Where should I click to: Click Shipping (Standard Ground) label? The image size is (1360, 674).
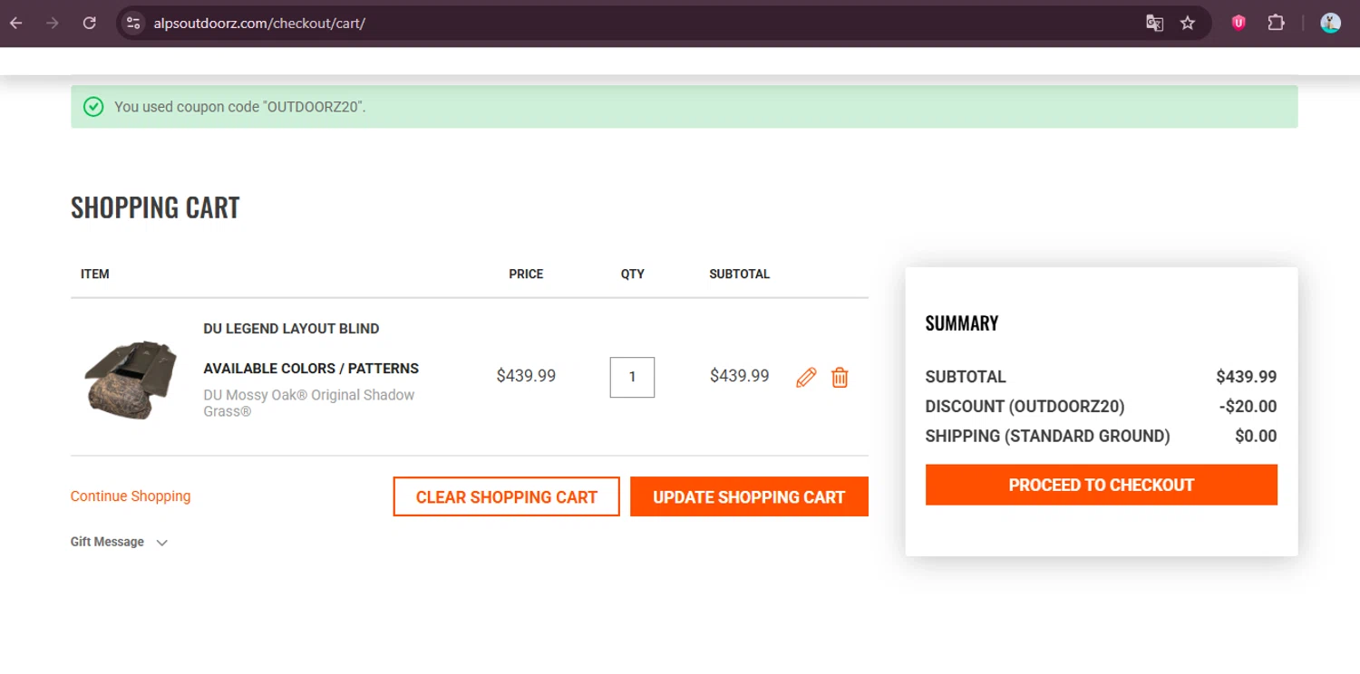click(1047, 437)
